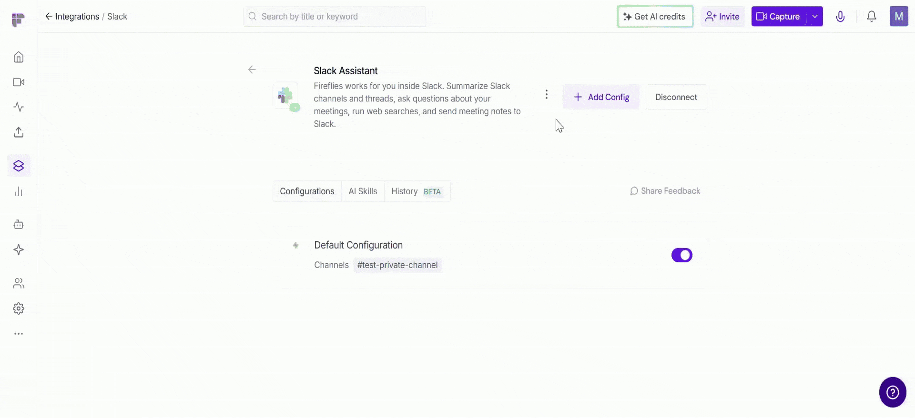
Task: Click the #test-private-channel tag
Action: 397,265
